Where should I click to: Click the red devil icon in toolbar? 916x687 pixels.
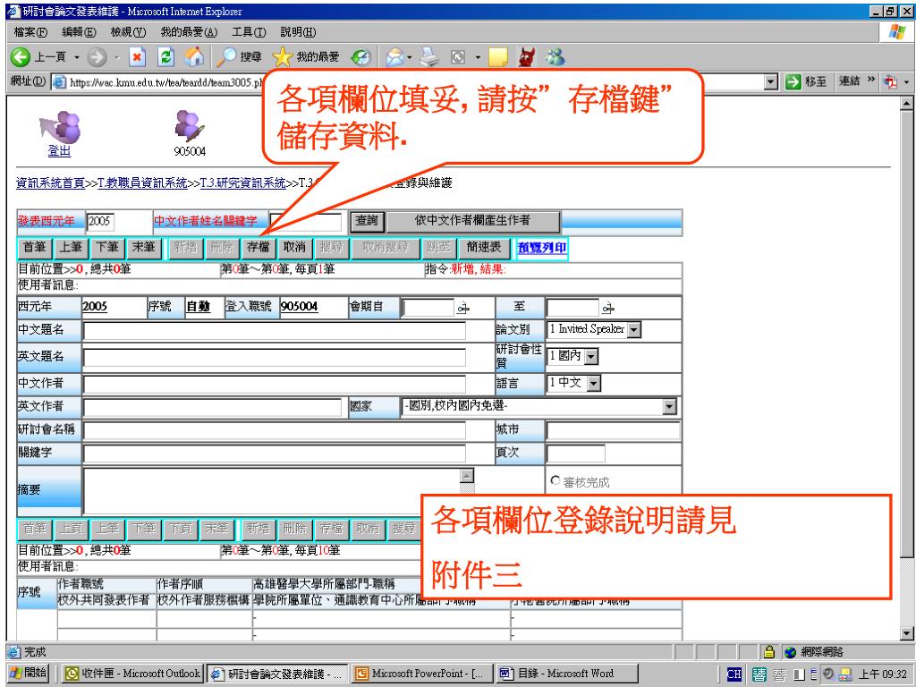[x=526, y=56]
